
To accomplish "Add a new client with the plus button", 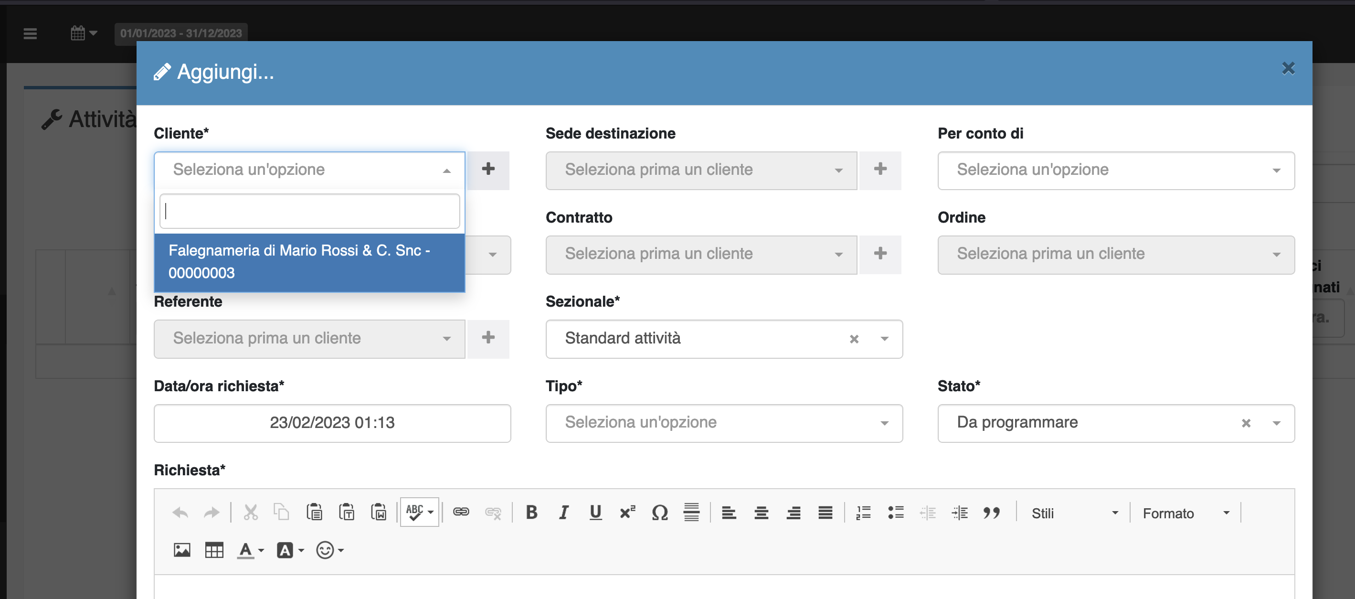I will [x=488, y=170].
